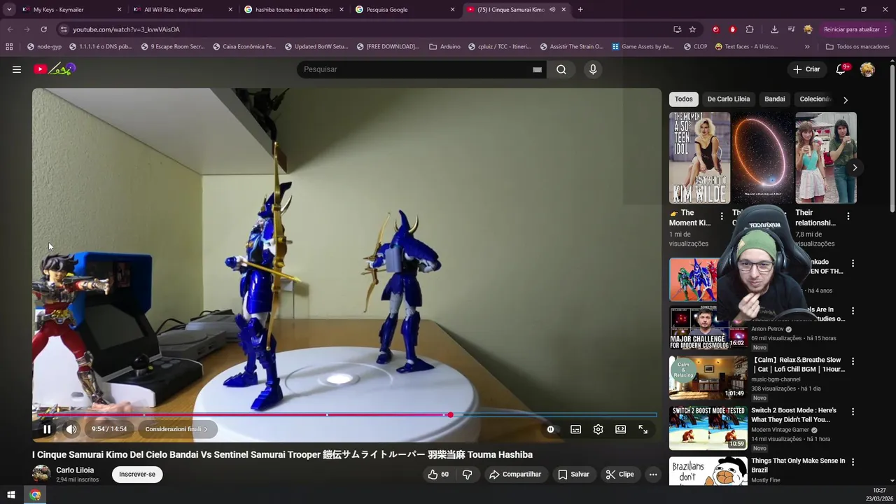896x504 pixels.
Task: Open options for Switch 2 Boost Mode video
Action: point(853,412)
